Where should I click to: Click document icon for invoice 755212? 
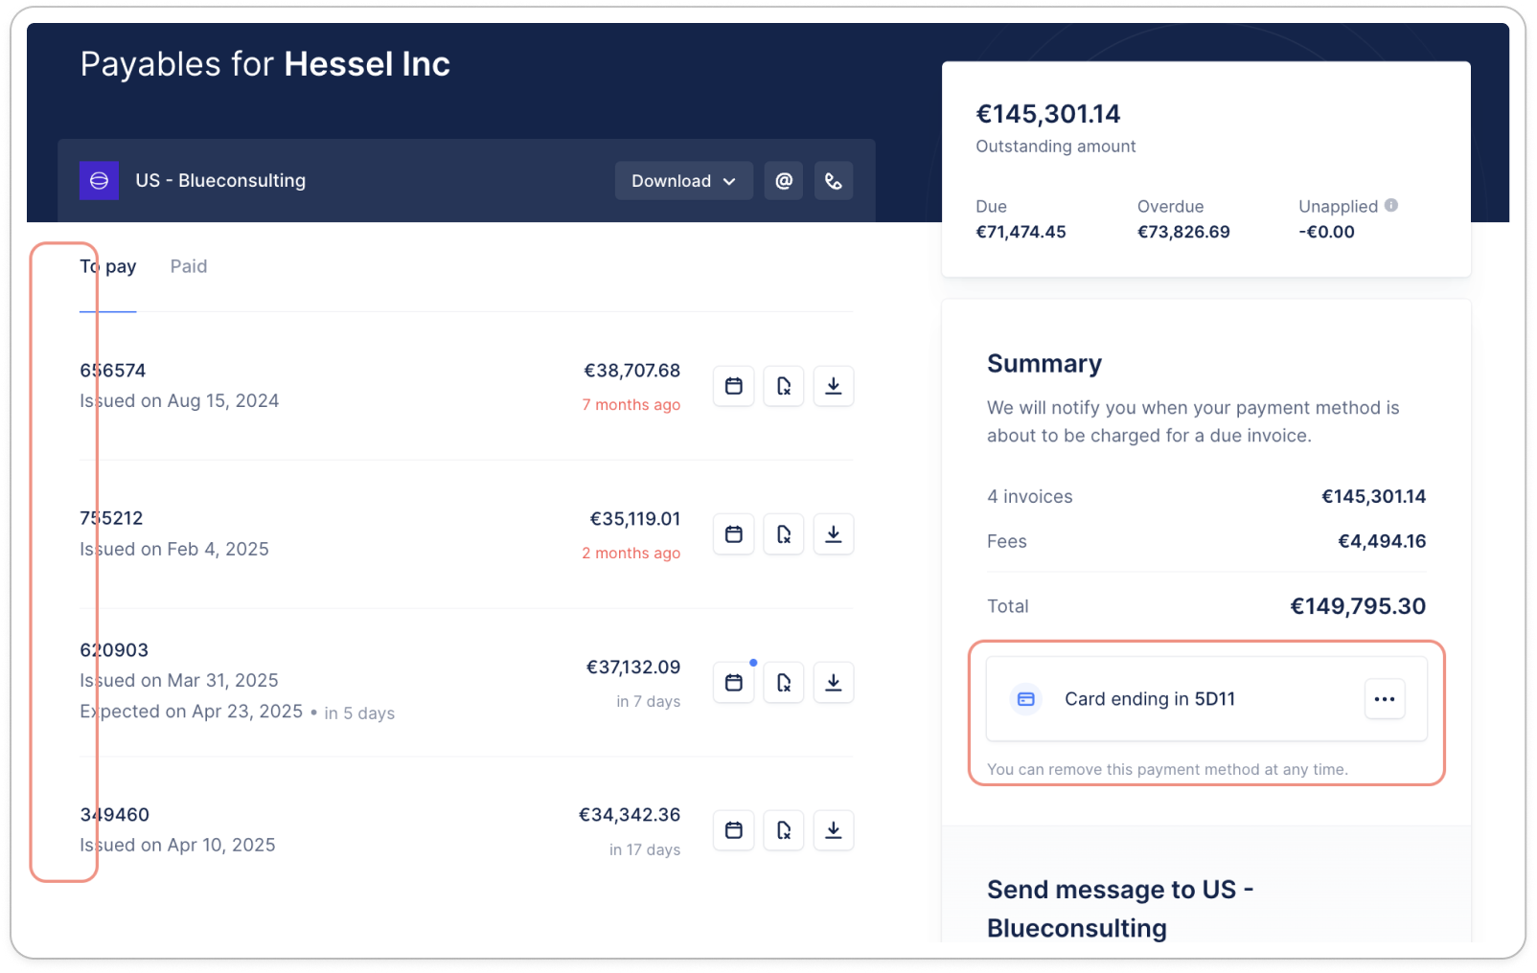click(784, 534)
